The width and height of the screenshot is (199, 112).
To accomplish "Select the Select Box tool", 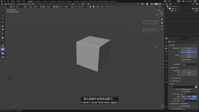I will pyautogui.click(x=3, y=11).
